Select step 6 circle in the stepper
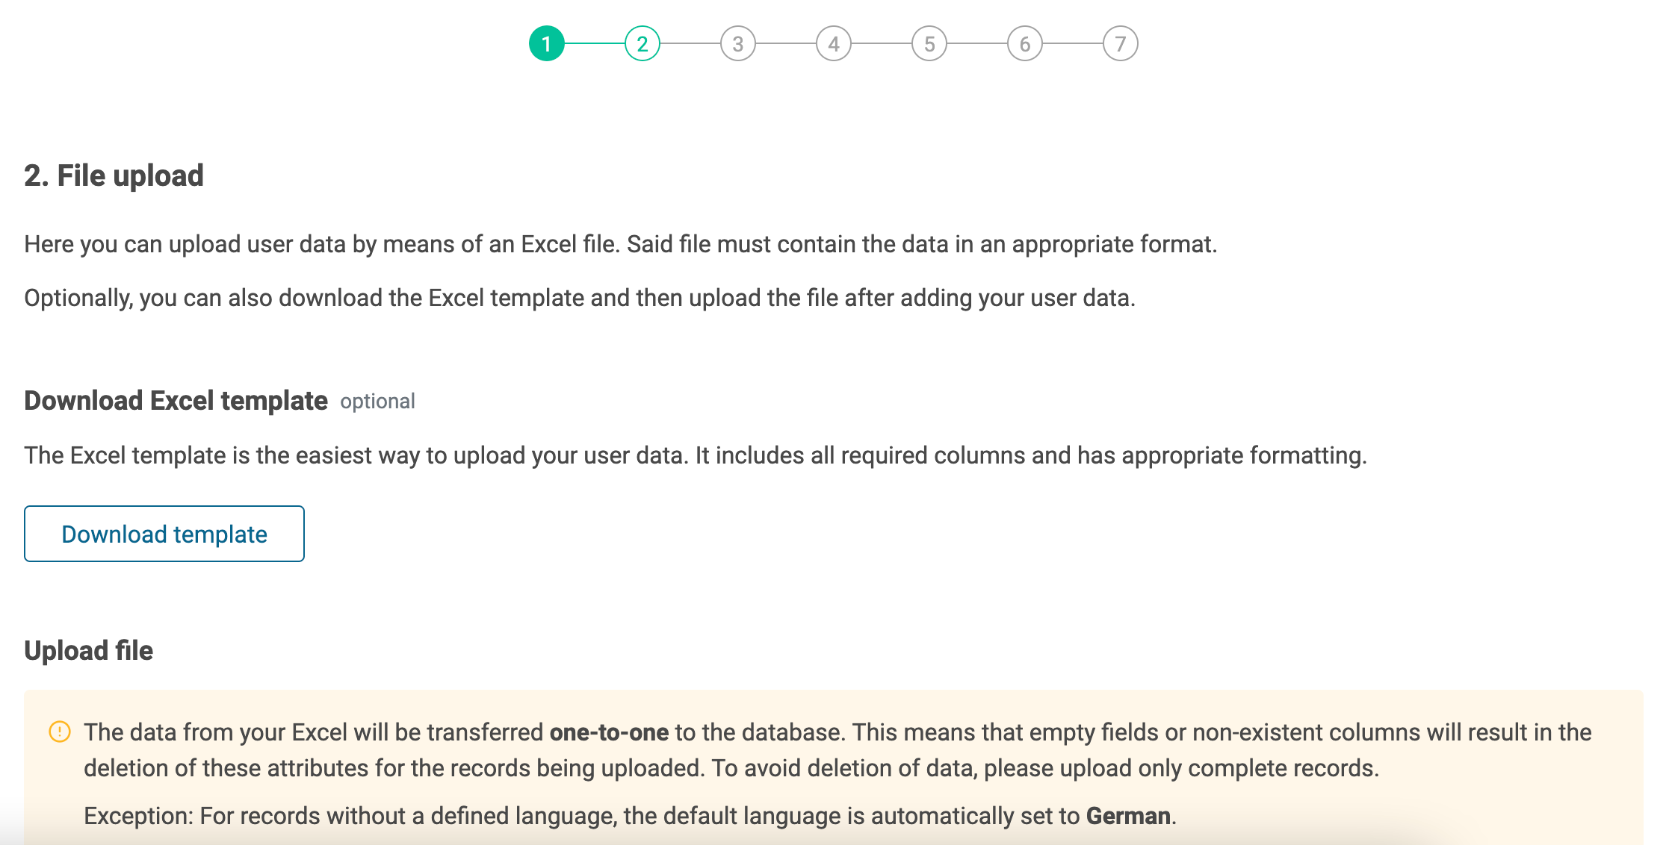 pyautogui.click(x=1024, y=44)
